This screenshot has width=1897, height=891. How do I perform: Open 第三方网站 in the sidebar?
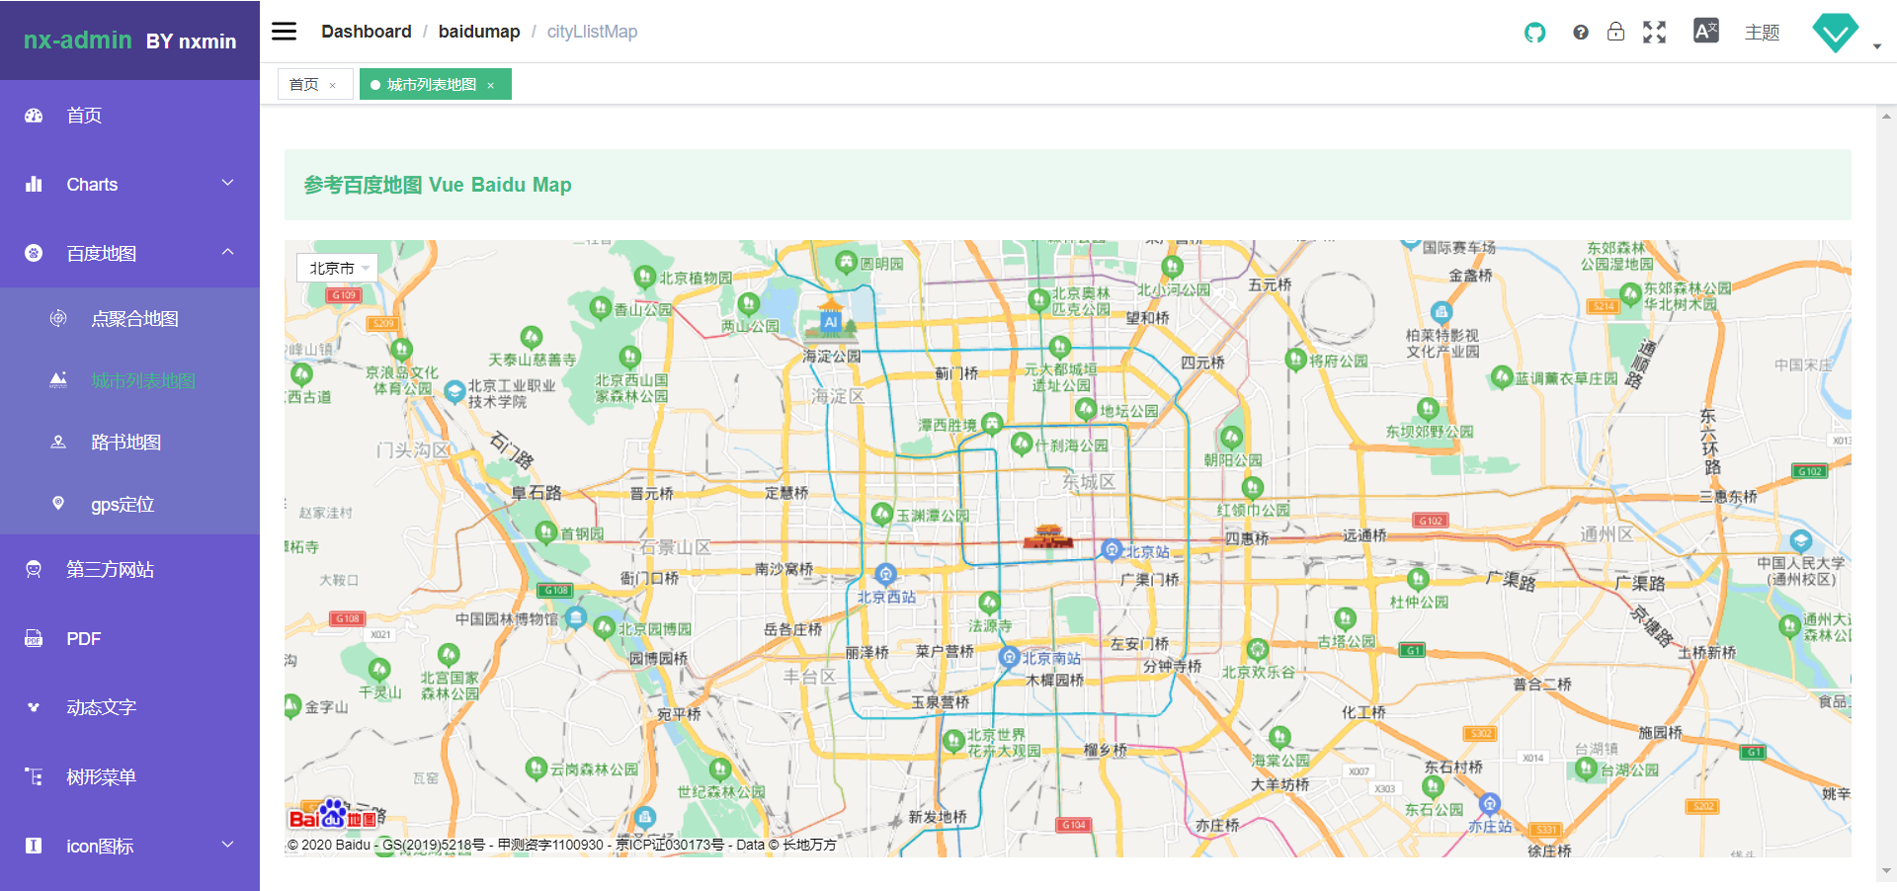click(129, 570)
